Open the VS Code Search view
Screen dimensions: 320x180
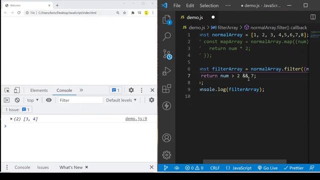pyautogui.click(x=166, y=36)
